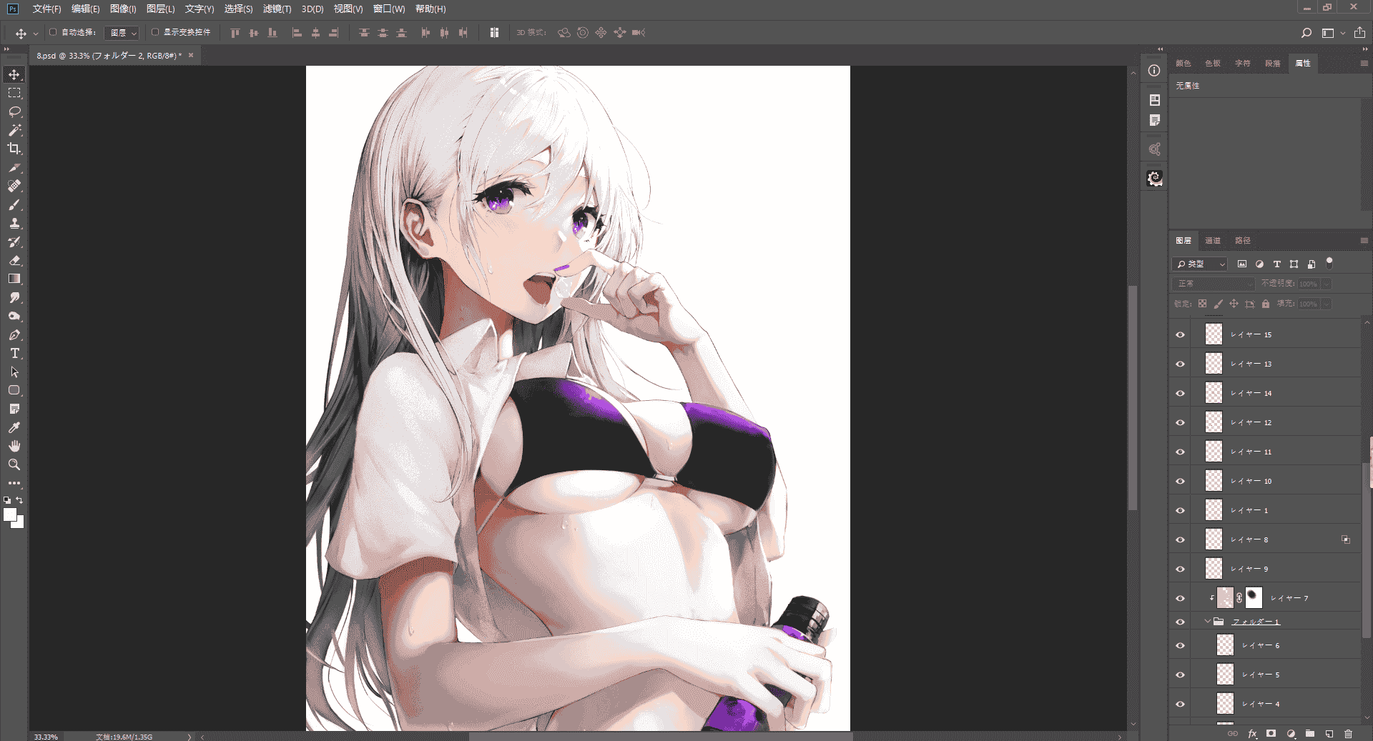Click the background color swatch
The height and width of the screenshot is (741, 1373).
pyautogui.click(x=19, y=524)
